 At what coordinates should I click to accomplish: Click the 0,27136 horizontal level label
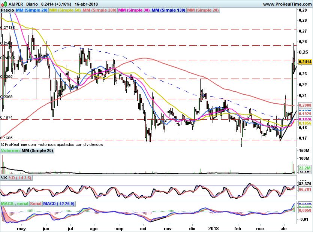click(7, 28)
